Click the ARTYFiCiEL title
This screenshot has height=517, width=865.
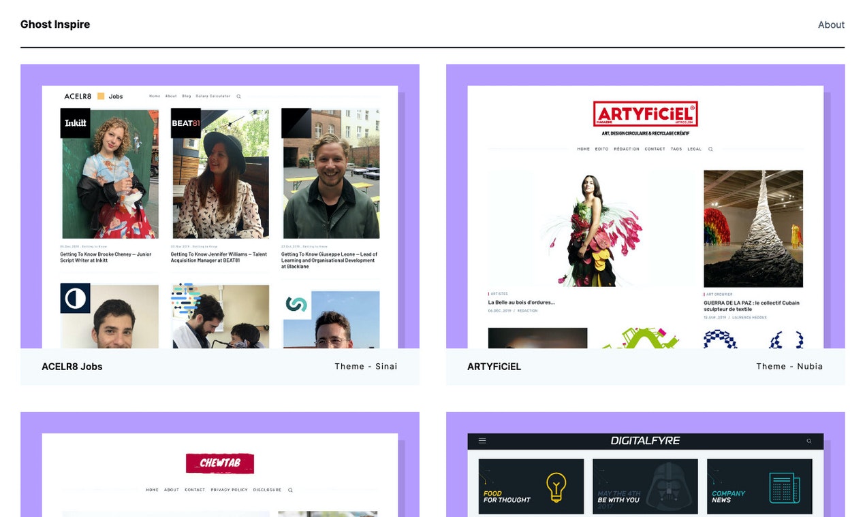click(x=494, y=367)
